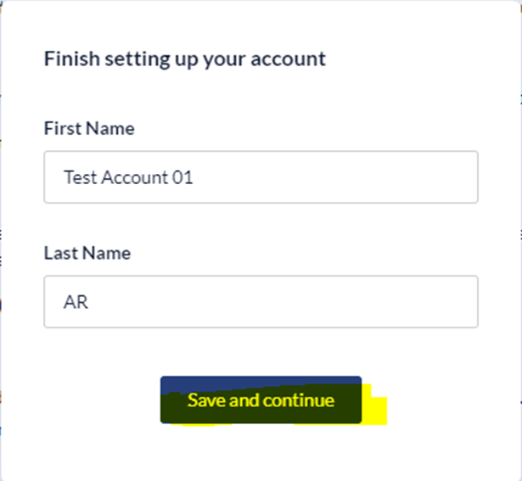
Task: Click the word "Test" in First Name field
Action: pos(80,178)
